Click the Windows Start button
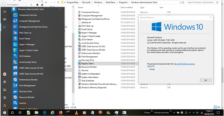Viewport: 224px width, 116px height. 4,113
